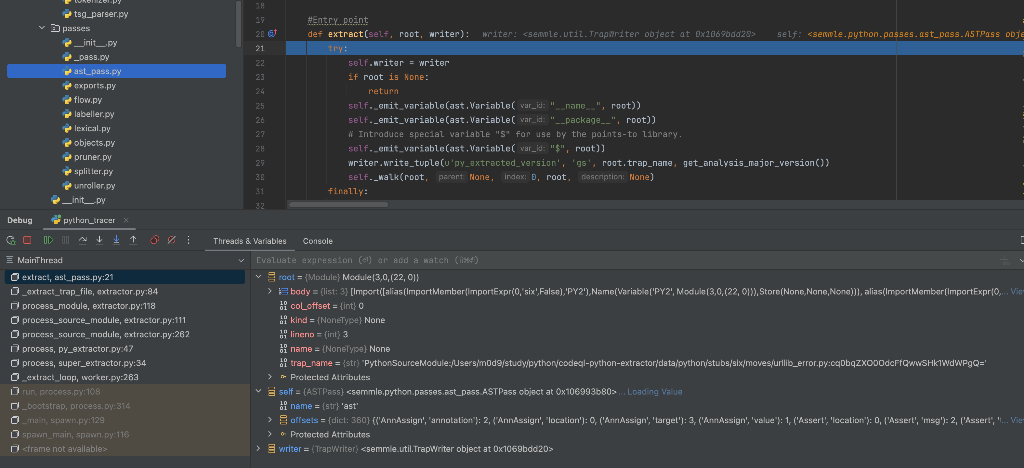The width and height of the screenshot is (1024, 468).
Task: Select frame run, process.py:108
Action: point(125,392)
